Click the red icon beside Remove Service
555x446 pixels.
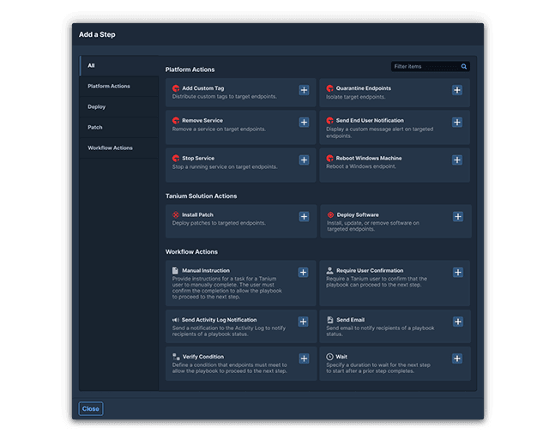176,120
